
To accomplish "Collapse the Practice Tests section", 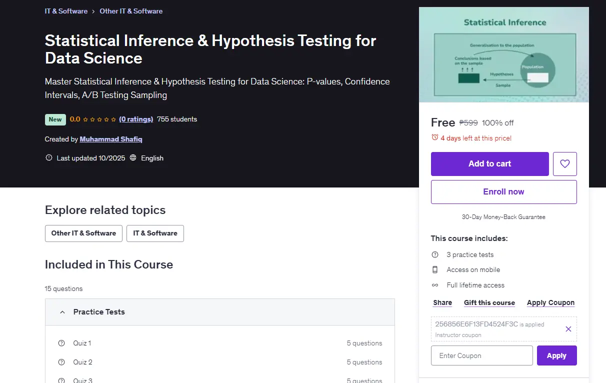I will pos(220,312).
